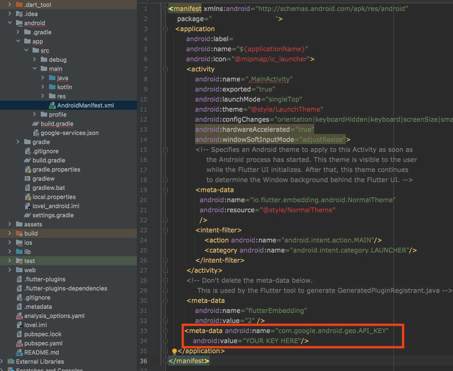Open settings.gradle file
The height and width of the screenshot is (371, 453).
(53, 215)
